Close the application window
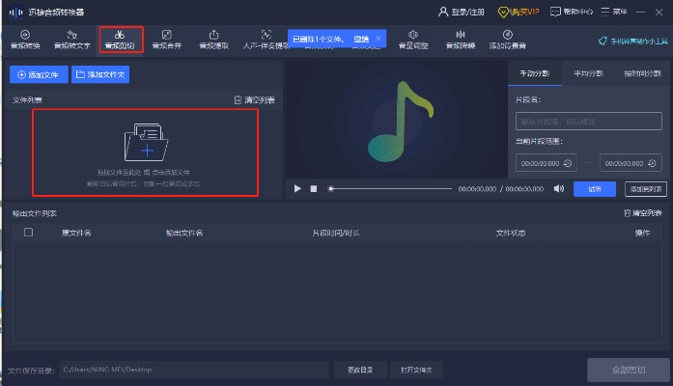This screenshot has width=673, height=386. [x=659, y=12]
